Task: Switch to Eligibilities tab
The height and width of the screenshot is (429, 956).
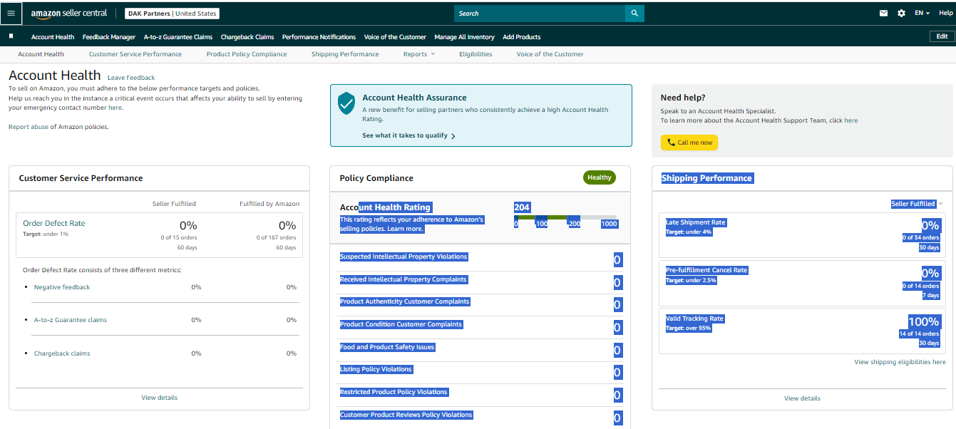Action: pyautogui.click(x=476, y=54)
